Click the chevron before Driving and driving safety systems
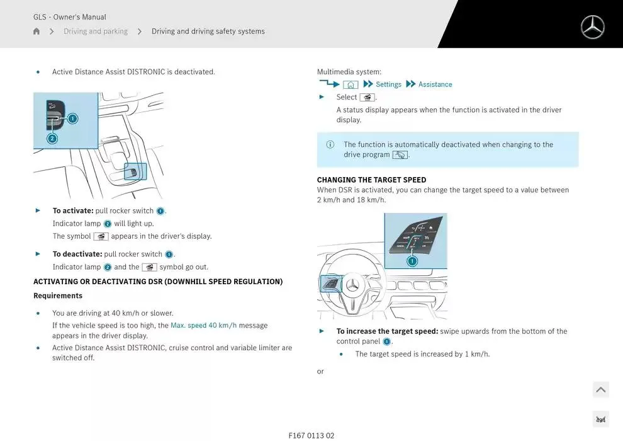Viewport: 623px width, 441px height. 140,31
